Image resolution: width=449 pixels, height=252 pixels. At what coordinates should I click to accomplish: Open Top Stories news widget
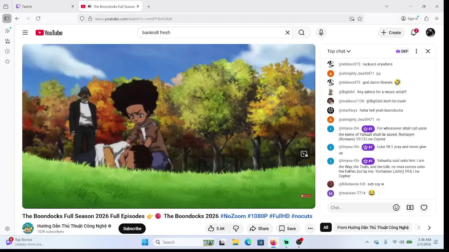[x=25, y=242]
